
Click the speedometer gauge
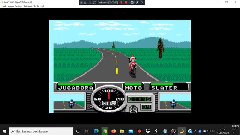(109, 99)
